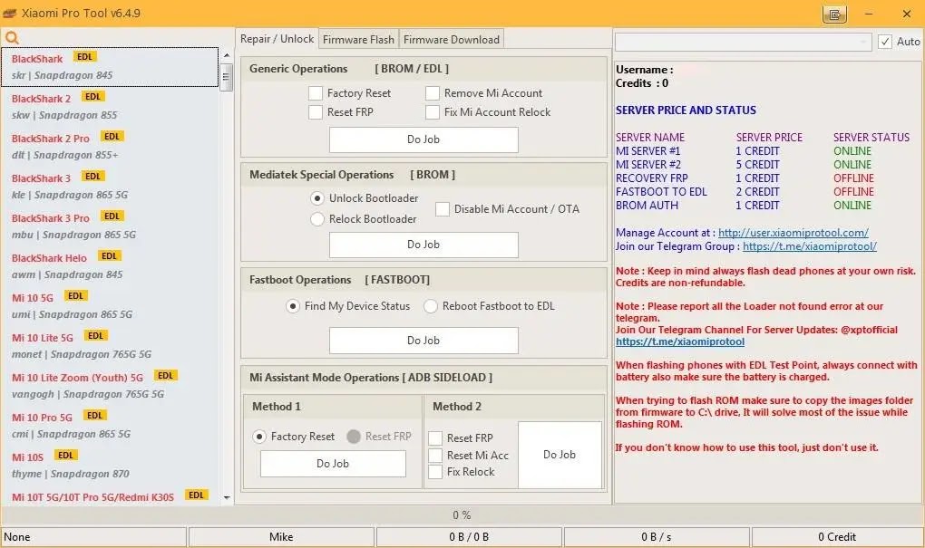The image size is (925, 548).
Task: Click the 0 % progress bar
Action: coord(462,515)
